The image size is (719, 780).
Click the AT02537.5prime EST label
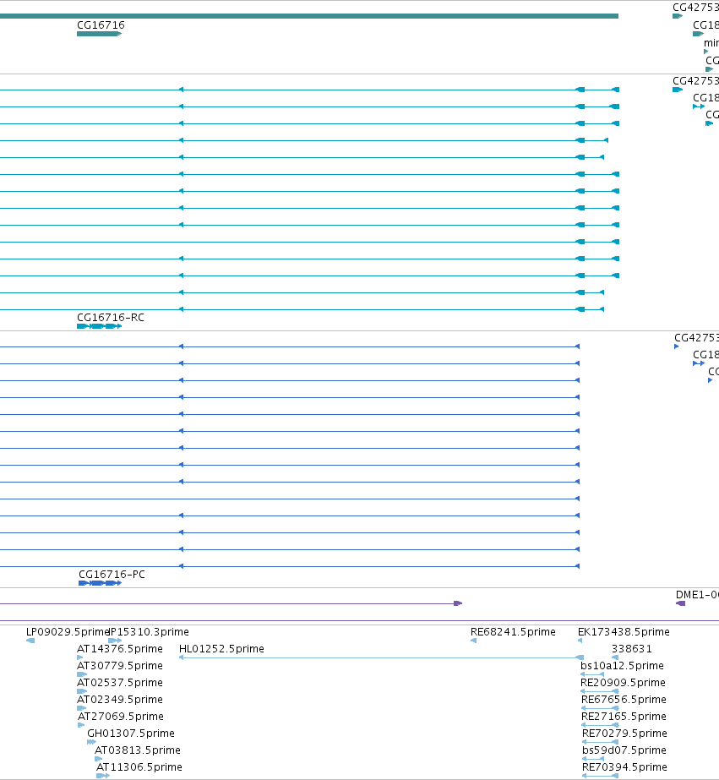pyautogui.click(x=120, y=683)
